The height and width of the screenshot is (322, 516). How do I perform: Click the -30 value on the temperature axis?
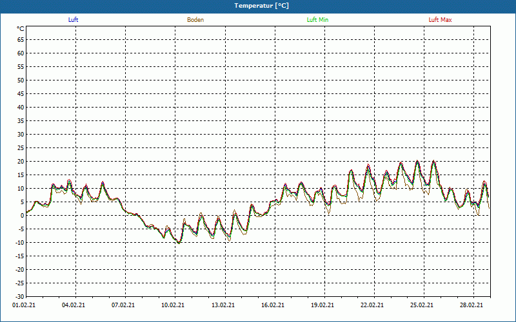(20, 296)
